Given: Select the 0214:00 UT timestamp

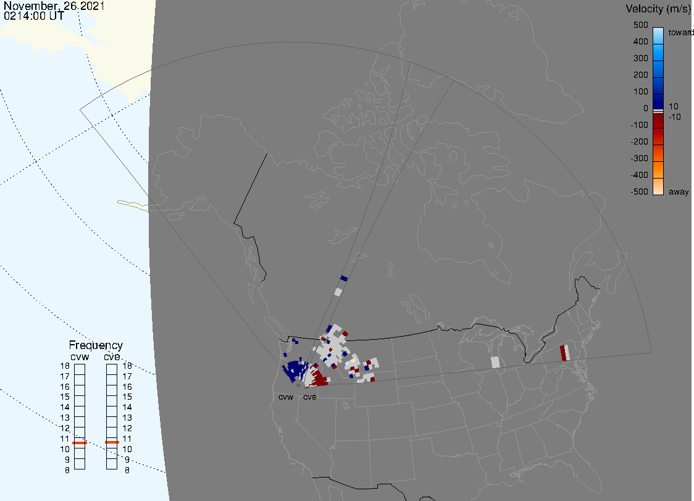Looking at the screenshot, I should point(34,16).
